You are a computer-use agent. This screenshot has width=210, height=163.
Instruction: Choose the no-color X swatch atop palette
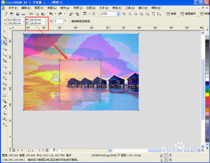coord(207,37)
